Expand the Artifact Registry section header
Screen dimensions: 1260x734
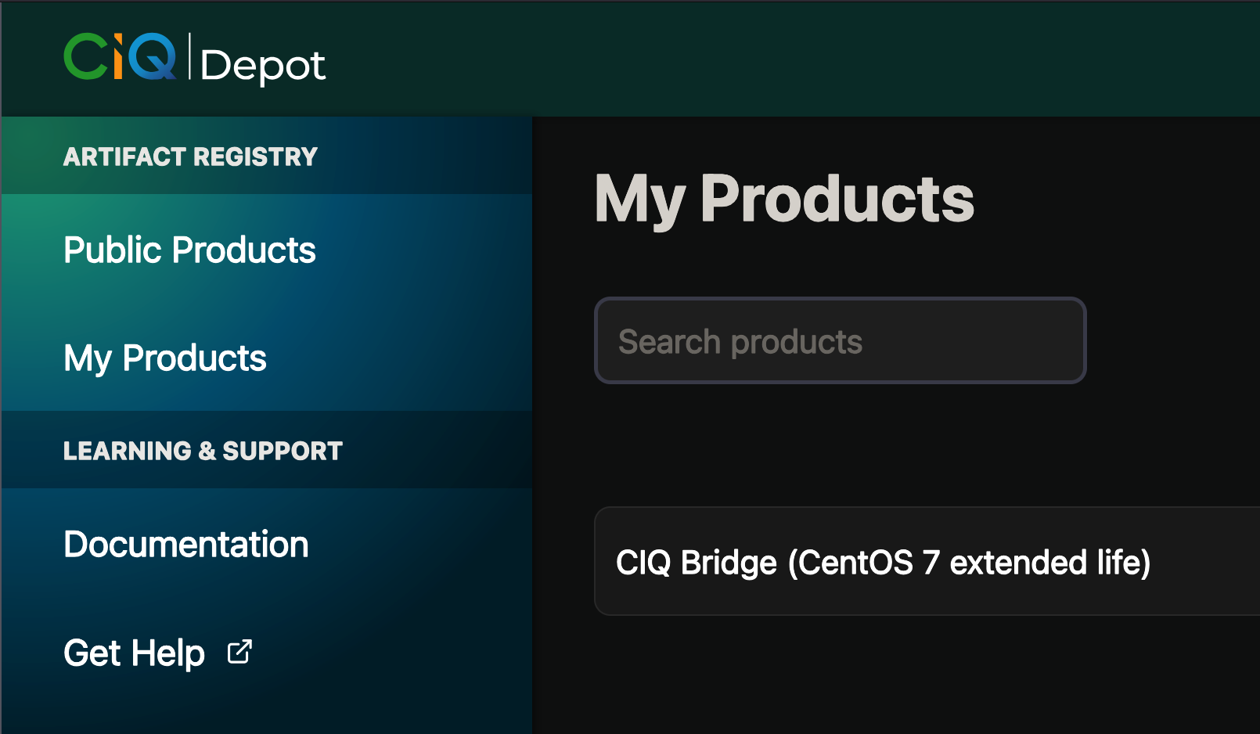(x=190, y=156)
